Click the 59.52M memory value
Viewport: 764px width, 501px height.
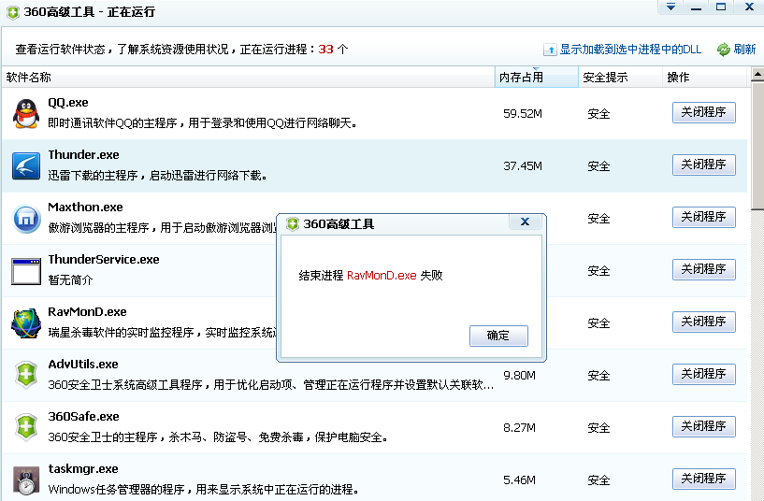click(x=523, y=114)
